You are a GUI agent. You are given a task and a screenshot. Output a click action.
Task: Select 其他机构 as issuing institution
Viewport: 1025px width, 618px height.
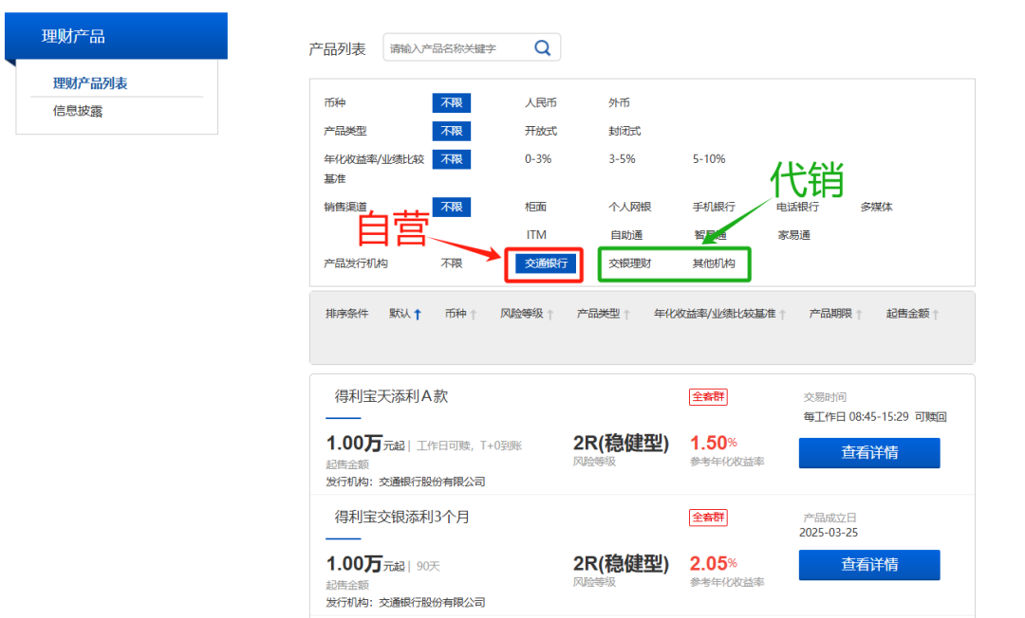[x=714, y=264]
